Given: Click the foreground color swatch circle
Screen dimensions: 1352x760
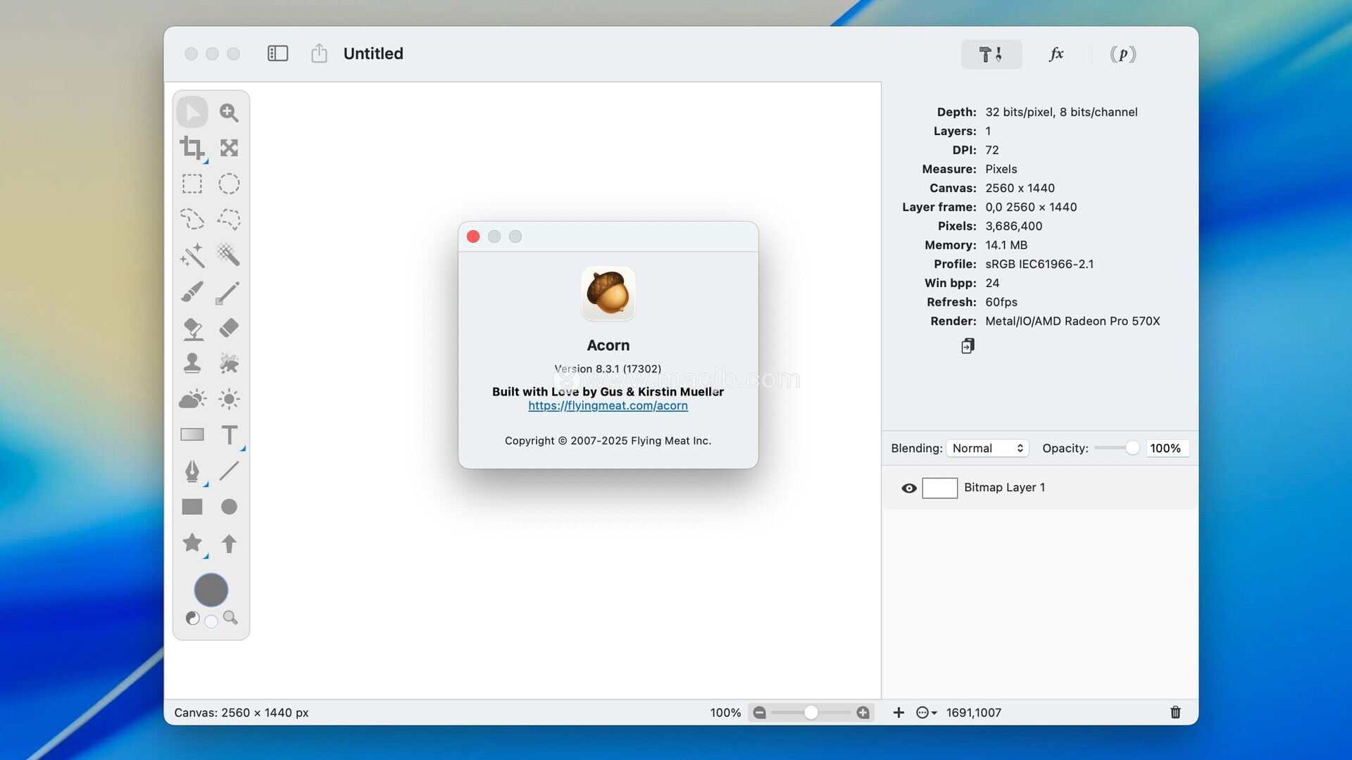Looking at the screenshot, I should [x=211, y=590].
